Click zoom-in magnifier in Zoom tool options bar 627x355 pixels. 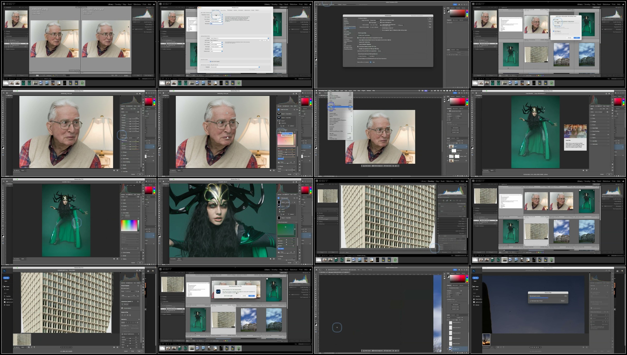(x=324, y=270)
